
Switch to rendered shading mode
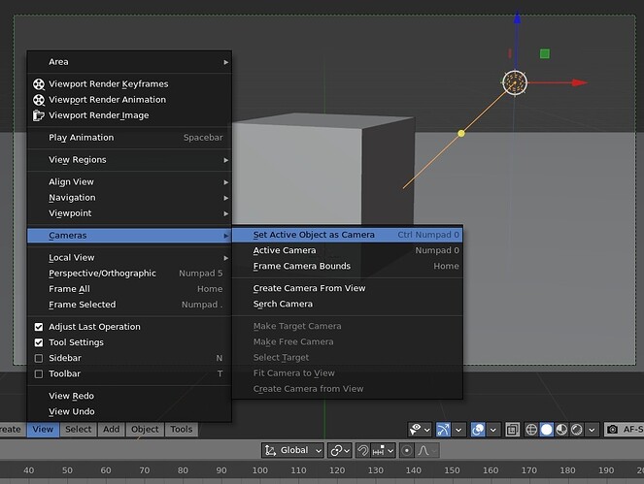coord(577,430)
